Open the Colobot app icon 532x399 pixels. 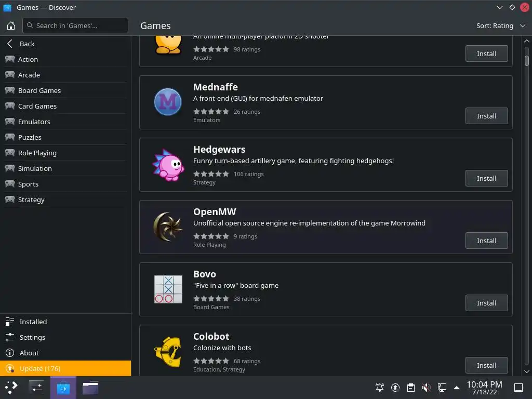tap(168, 352)
